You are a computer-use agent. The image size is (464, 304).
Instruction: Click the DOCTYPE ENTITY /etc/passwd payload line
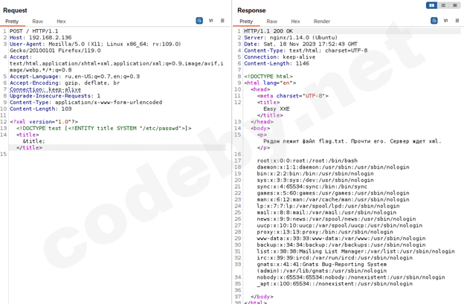coord(104,129)
